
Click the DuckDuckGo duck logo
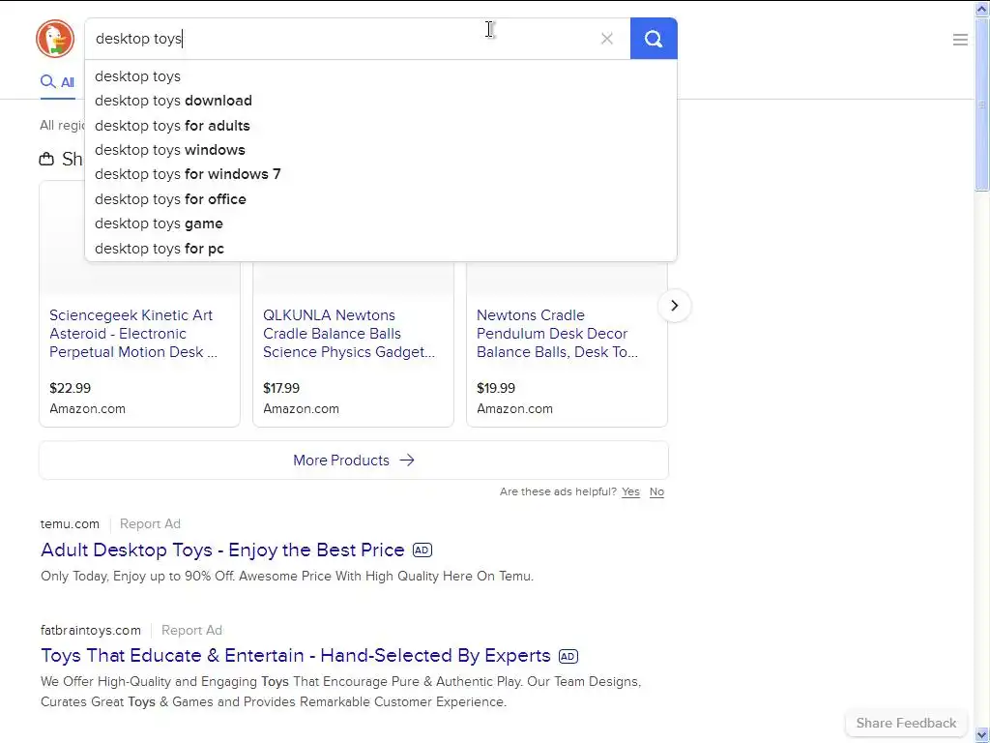tap(55, 39)
